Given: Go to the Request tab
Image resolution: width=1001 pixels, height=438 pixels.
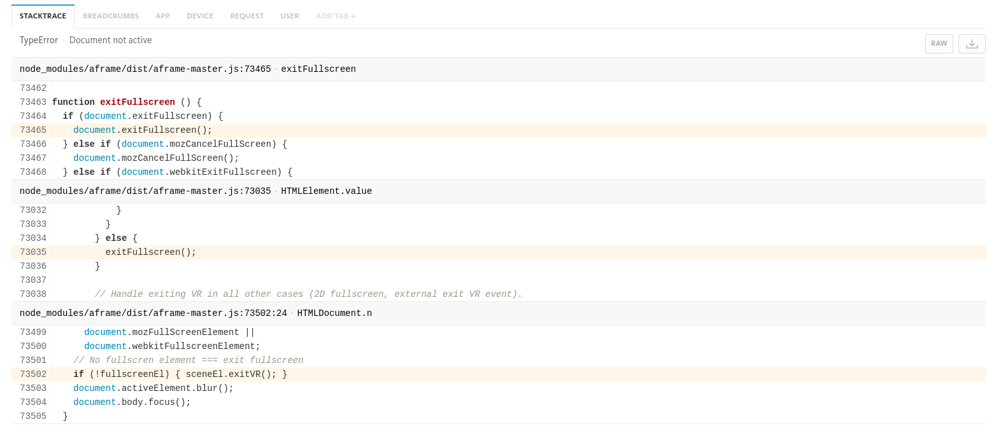Looking at the screenshot, I should 247,16.
